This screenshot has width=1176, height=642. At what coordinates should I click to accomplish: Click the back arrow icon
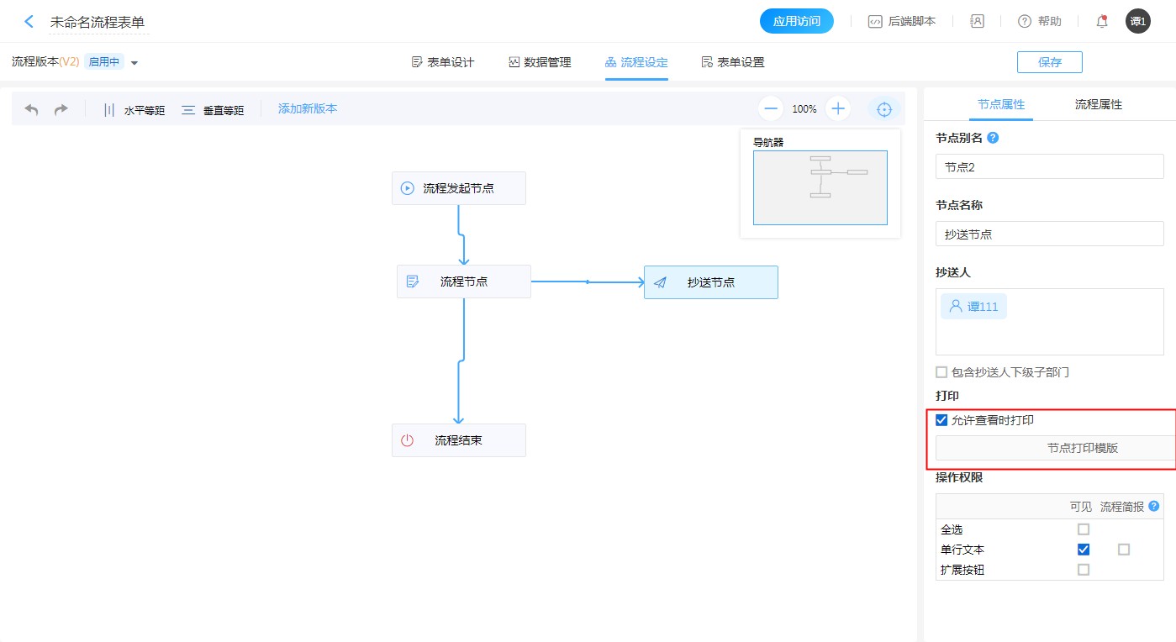[x=29, y=22]
